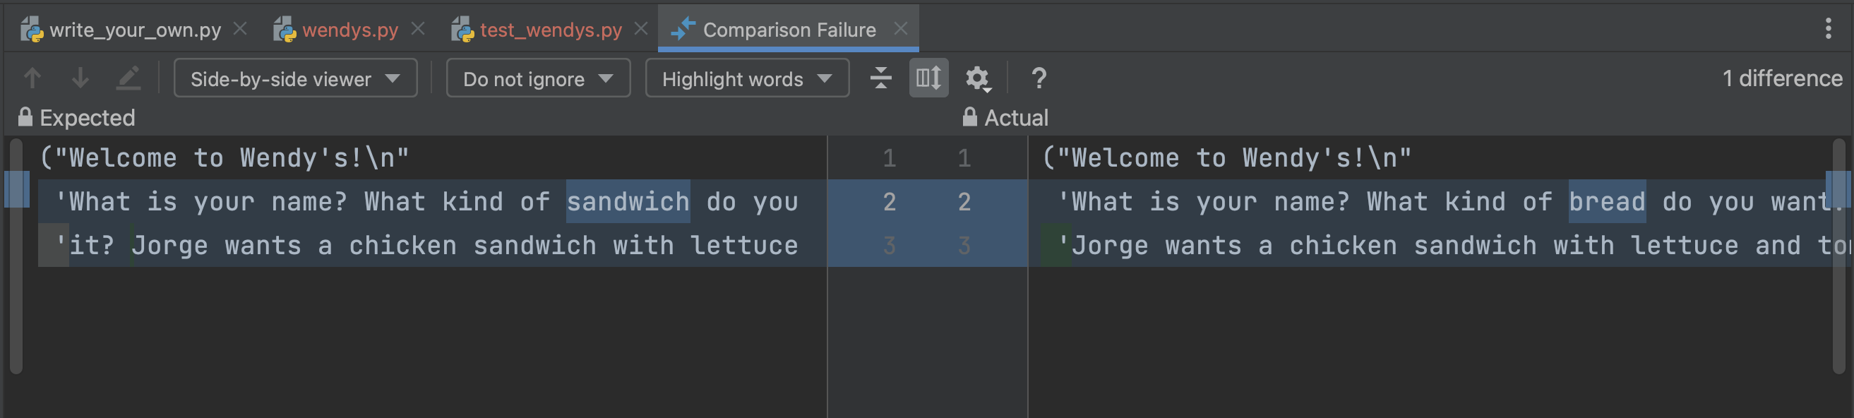Click the lock icon next to Expected
The width and height of the screenshot is (1854, 418).
(x=25, y=117)
